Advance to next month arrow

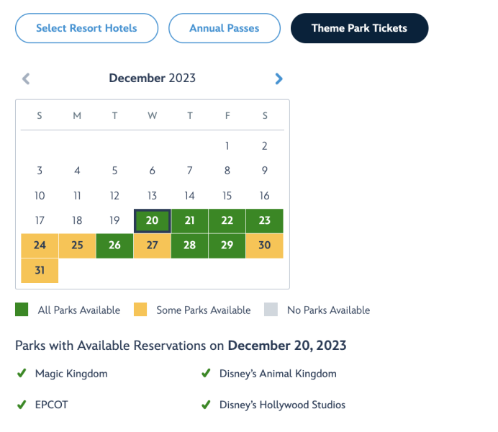279,78
